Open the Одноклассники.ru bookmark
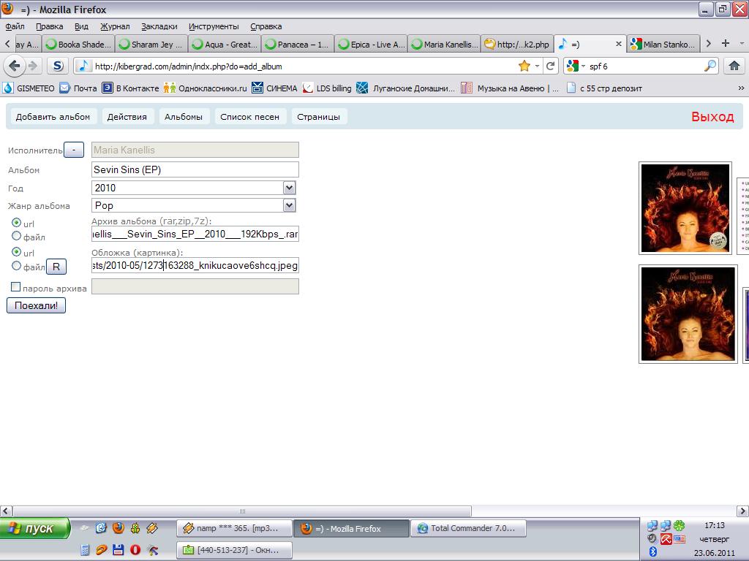The height and width of the screenshot is (561, 749). pos(206,88)
